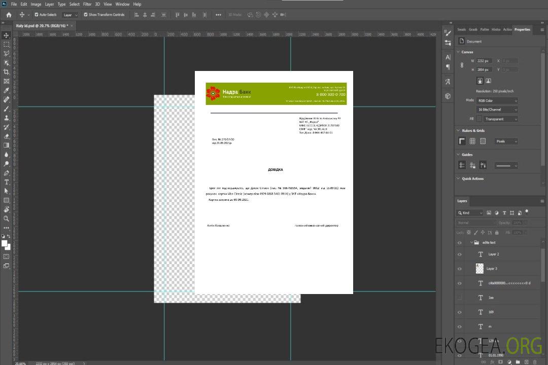This screenshot has height=365, width=548.
Task: Switch to the Actions panel tab
Action: 507,29
